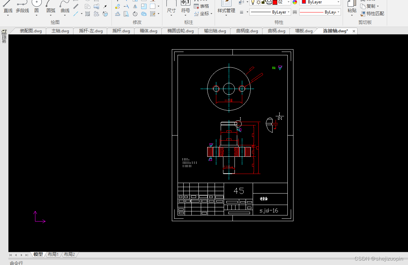
Task: Click the side panel icon at left edge
Action: [x=4, y=36]
